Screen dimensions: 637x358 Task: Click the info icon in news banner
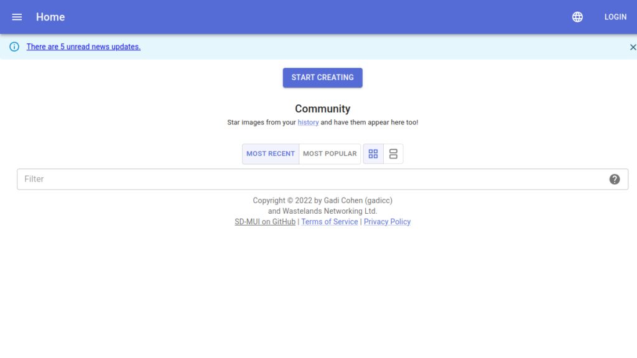tap(14, 47)
